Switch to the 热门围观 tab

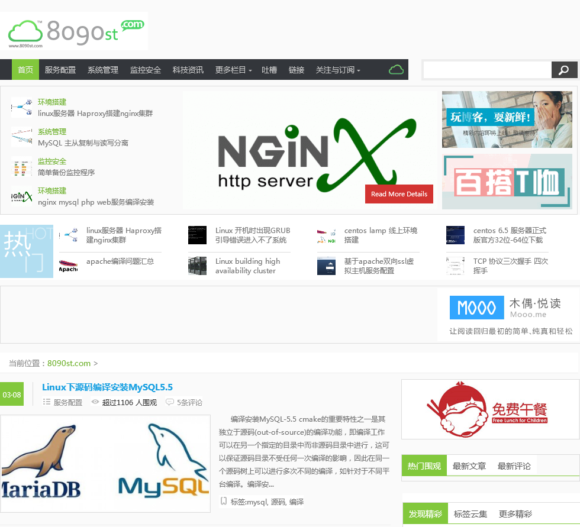pos(424,465)
